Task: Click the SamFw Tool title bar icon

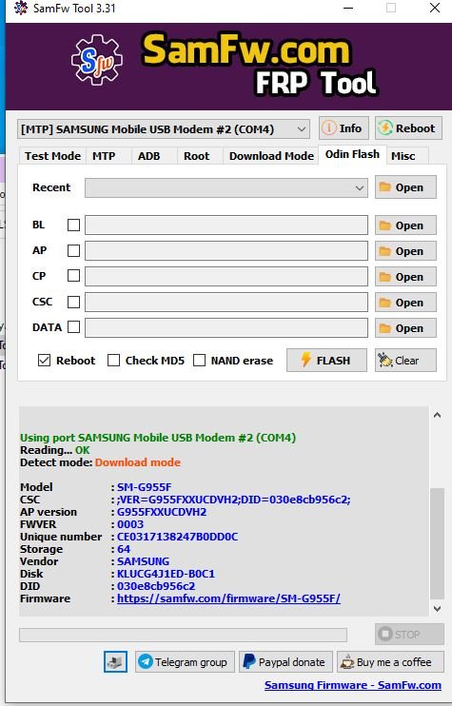Action: coord(20,9)
